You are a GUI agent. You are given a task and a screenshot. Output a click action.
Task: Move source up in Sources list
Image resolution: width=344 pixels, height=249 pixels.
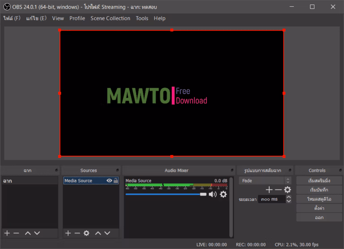click(98, 233)
